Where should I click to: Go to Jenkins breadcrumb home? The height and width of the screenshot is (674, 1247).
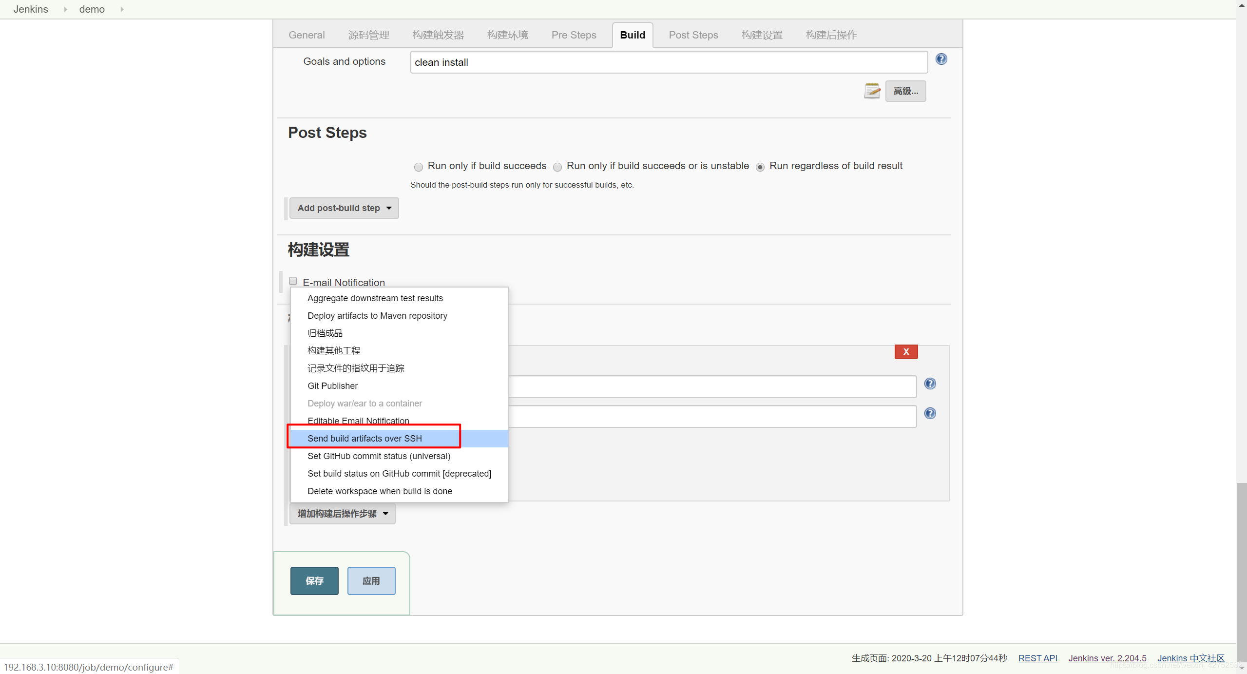pos(31,9)
